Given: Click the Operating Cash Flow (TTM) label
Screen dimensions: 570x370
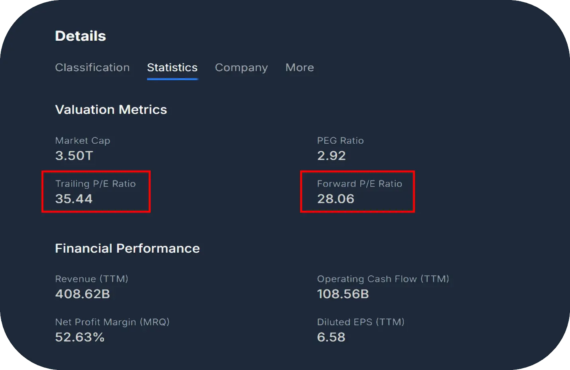Looking at the screenshot, I should pos(383,279).
